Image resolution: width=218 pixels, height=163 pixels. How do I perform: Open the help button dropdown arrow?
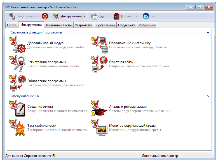point(153,16)
